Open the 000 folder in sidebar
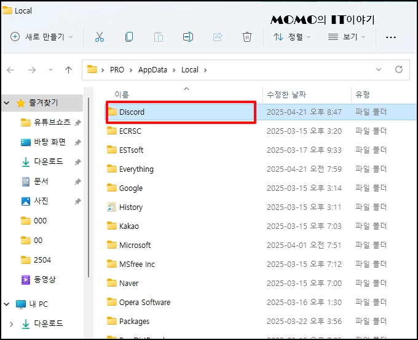This screenshot has width=418, height=340. point(34,221)
